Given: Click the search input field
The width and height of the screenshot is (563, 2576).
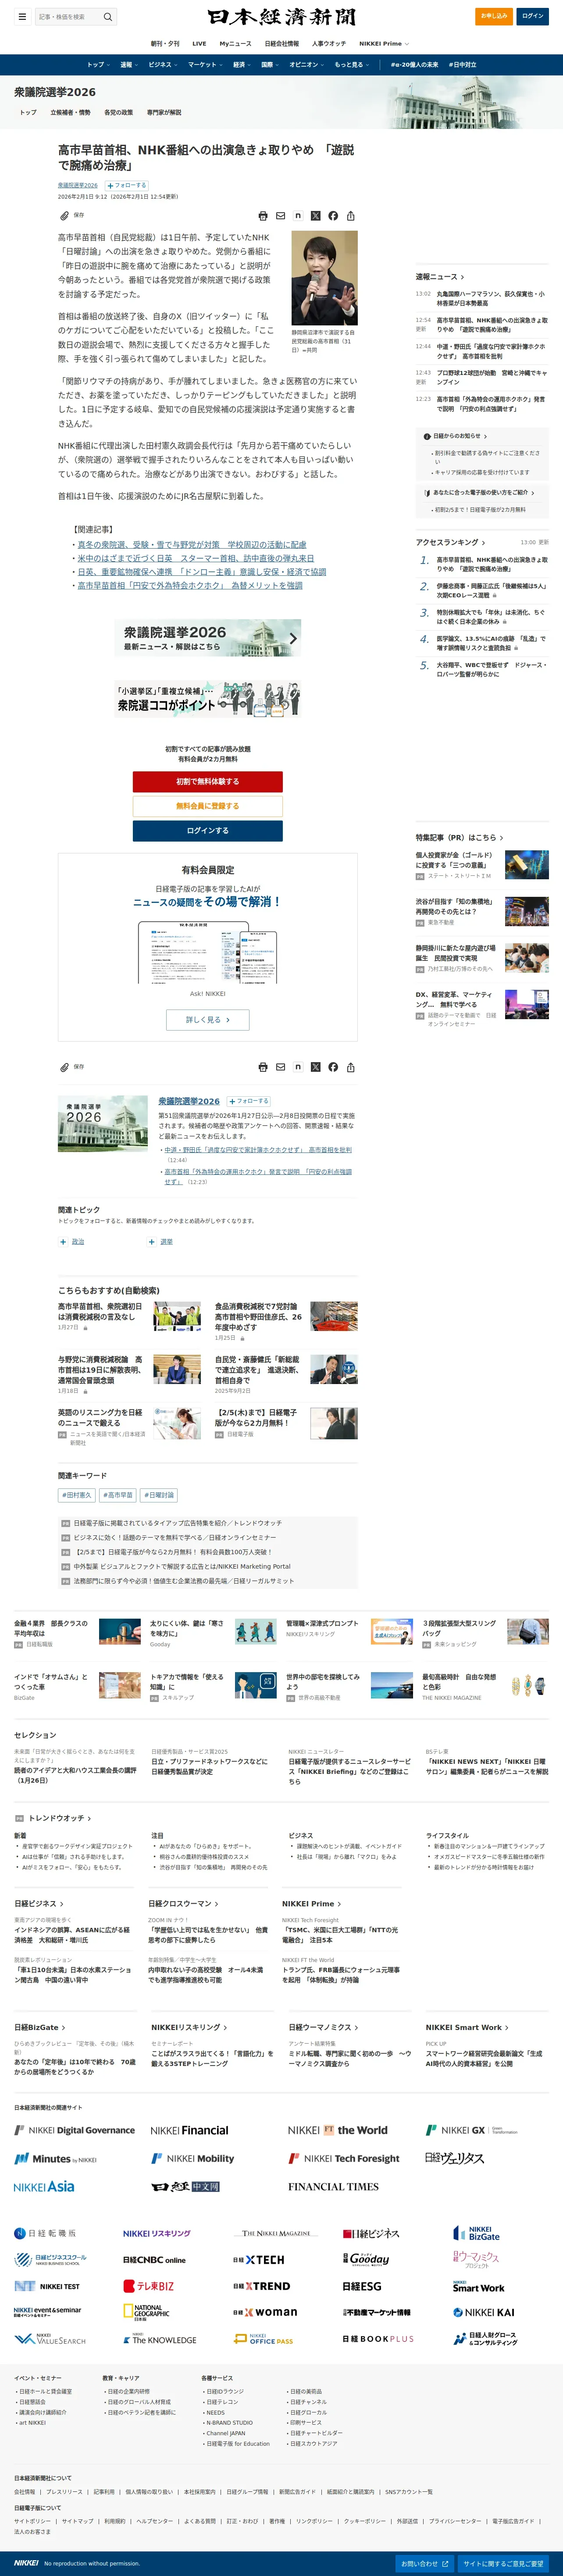Looking at the screenshot, I should (68, 17).
